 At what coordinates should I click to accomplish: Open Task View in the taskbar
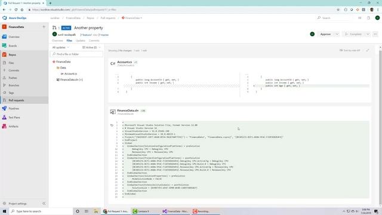coord(87,211)
